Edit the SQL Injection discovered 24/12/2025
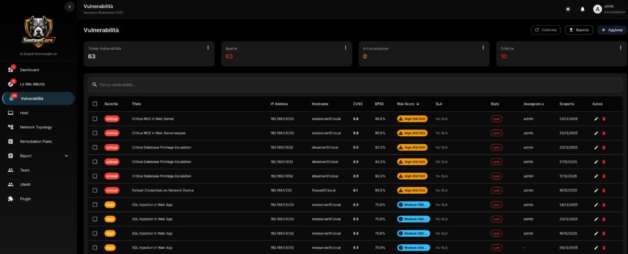628x254 pixels. tap(596, 205)
